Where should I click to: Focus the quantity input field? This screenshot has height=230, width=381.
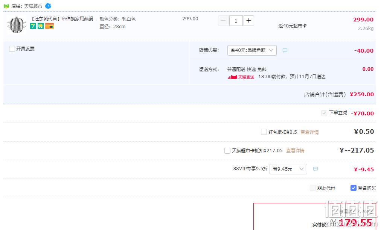point(236,21)
